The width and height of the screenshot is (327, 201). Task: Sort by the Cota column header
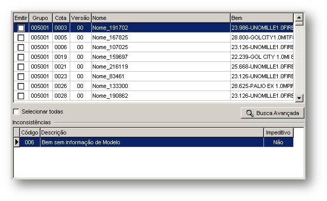(61, 18)
